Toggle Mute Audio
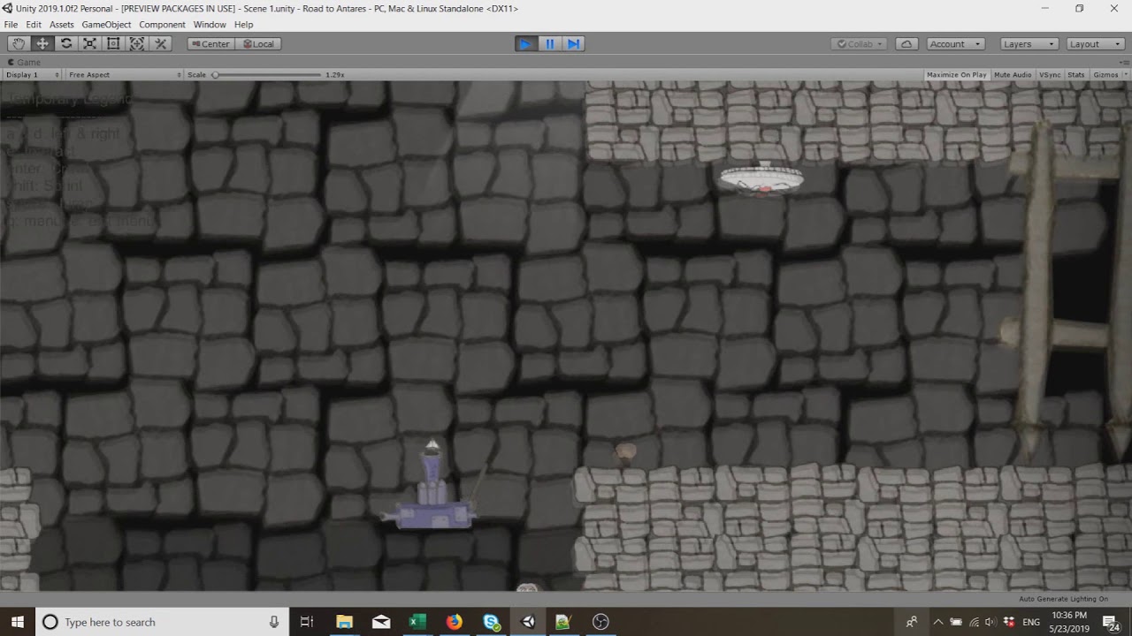This screenshot has width=1132, height=636. [x=1013, y=74]
